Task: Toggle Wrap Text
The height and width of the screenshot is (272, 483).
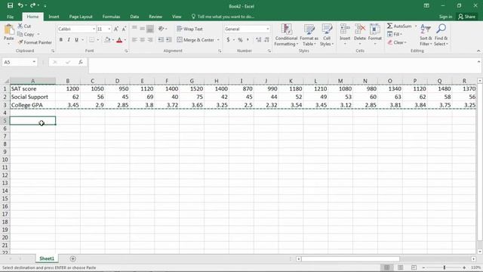Action: (x=189, y=29)
